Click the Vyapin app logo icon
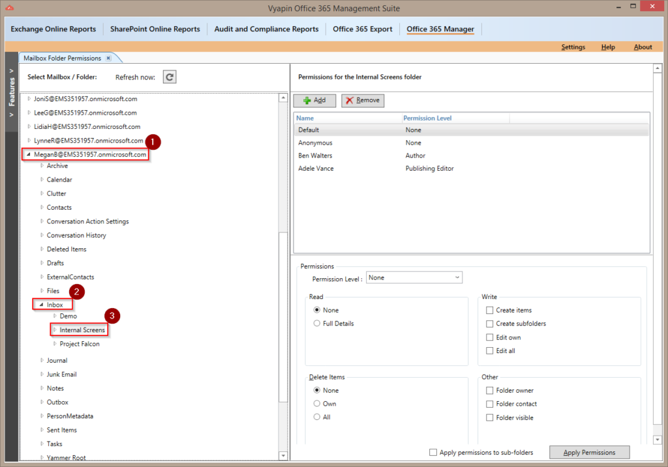This screenshot has height=467, width=668. click(9, 8)
